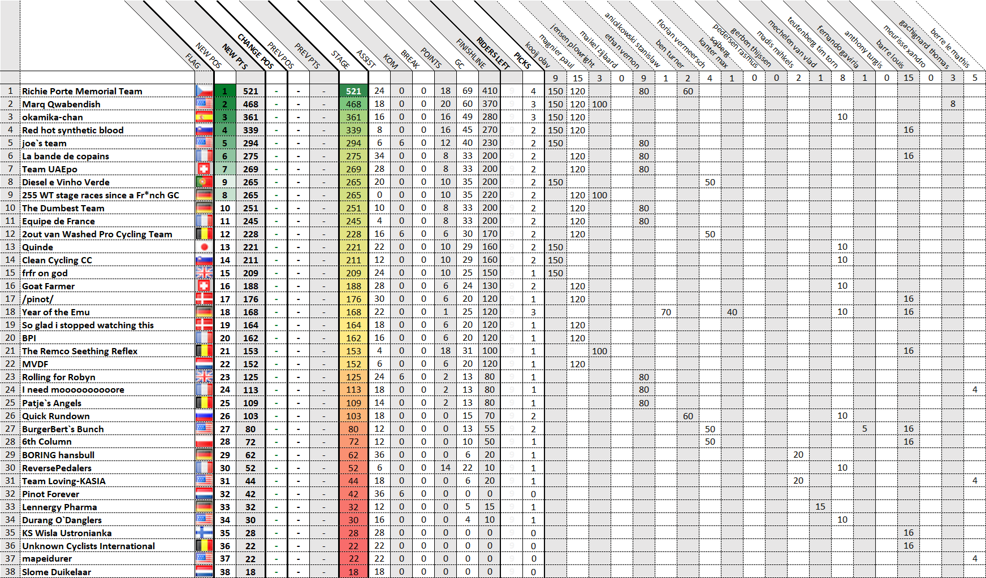986x578 pixels.
Task: Select the PICKS column header
Action: [522, 60]
